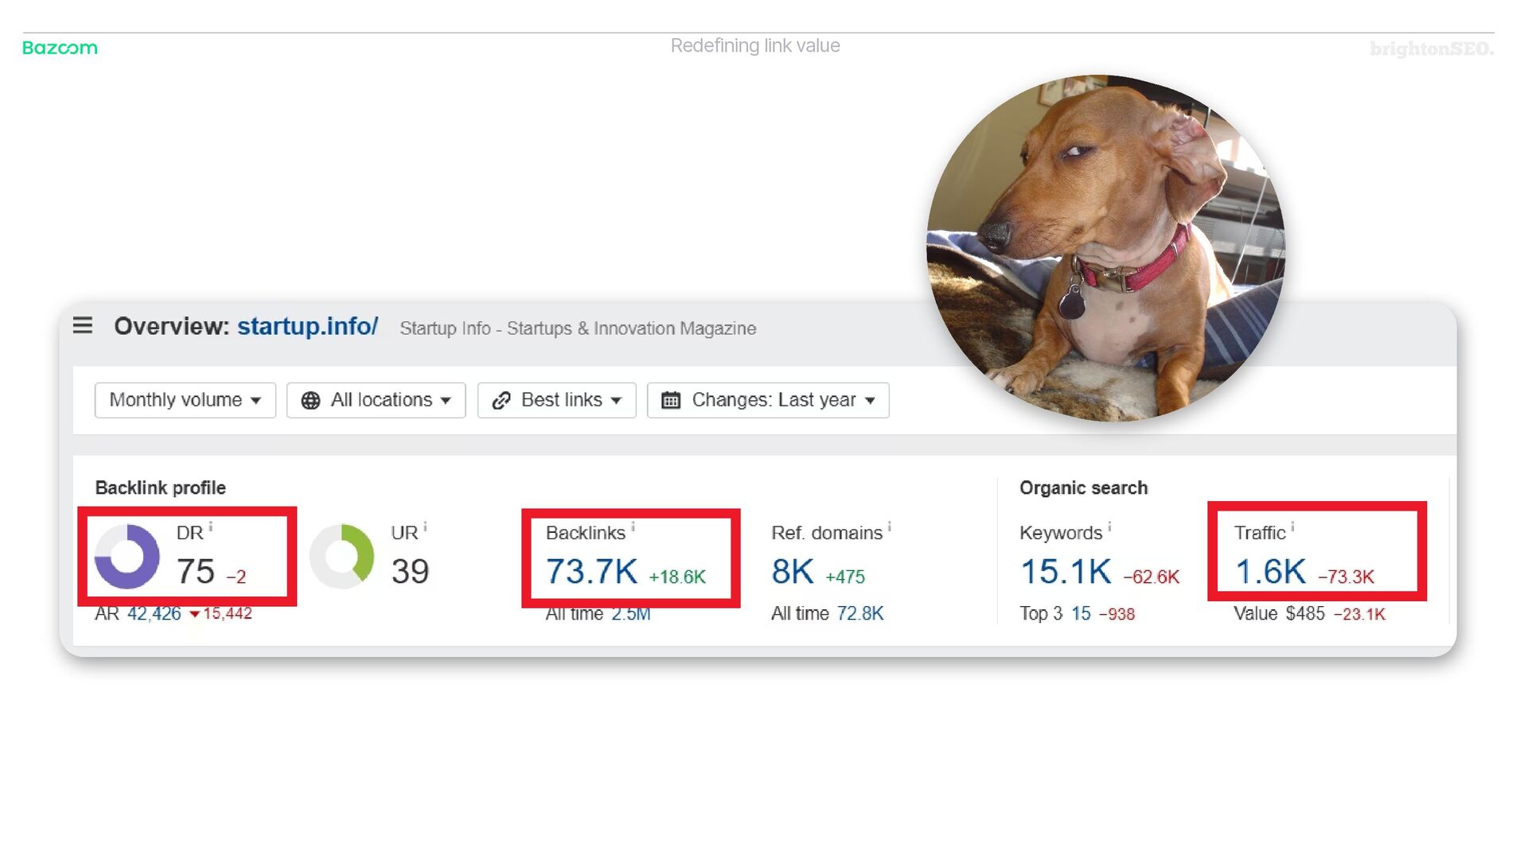Click the globe icon in All locations
Screen dimensions: 1528x859
pos(310,400)
